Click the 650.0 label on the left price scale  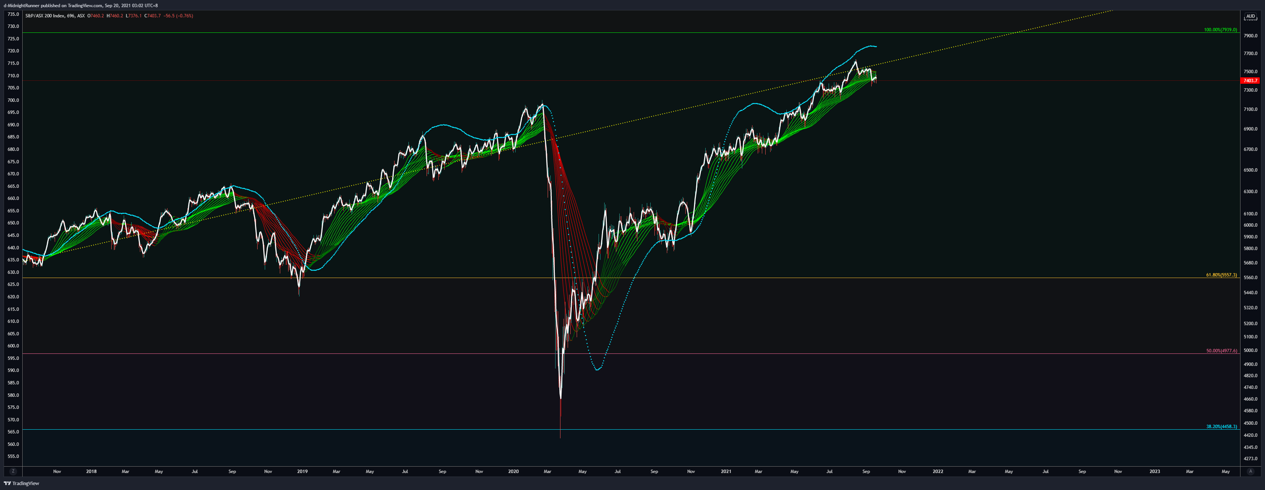[x=13, y=223]
